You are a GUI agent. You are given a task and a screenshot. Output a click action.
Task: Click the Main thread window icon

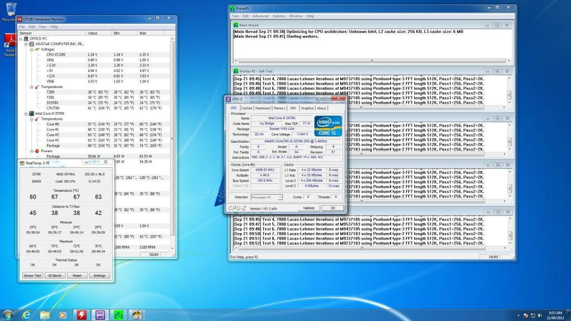tap(236, 25)
